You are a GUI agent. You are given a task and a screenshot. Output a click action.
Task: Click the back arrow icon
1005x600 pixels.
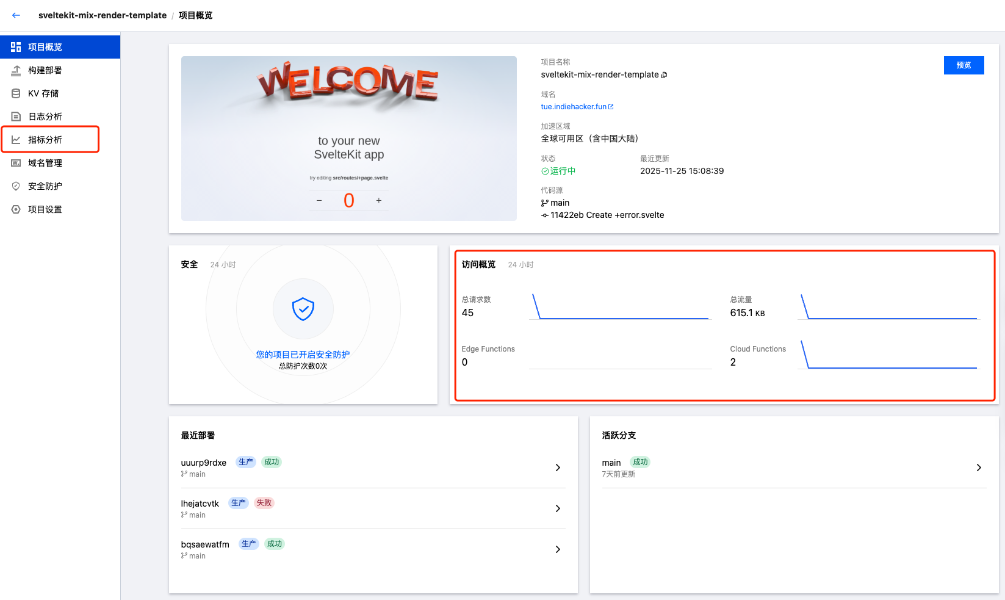pyautogui.click(x=16, y=15)
